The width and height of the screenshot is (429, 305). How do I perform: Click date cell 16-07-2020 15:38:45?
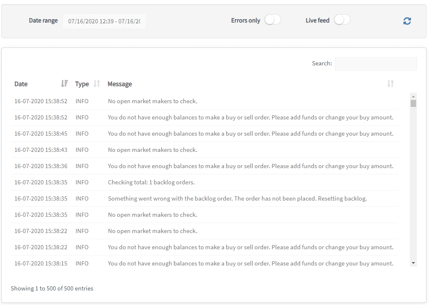click(41, 134)
